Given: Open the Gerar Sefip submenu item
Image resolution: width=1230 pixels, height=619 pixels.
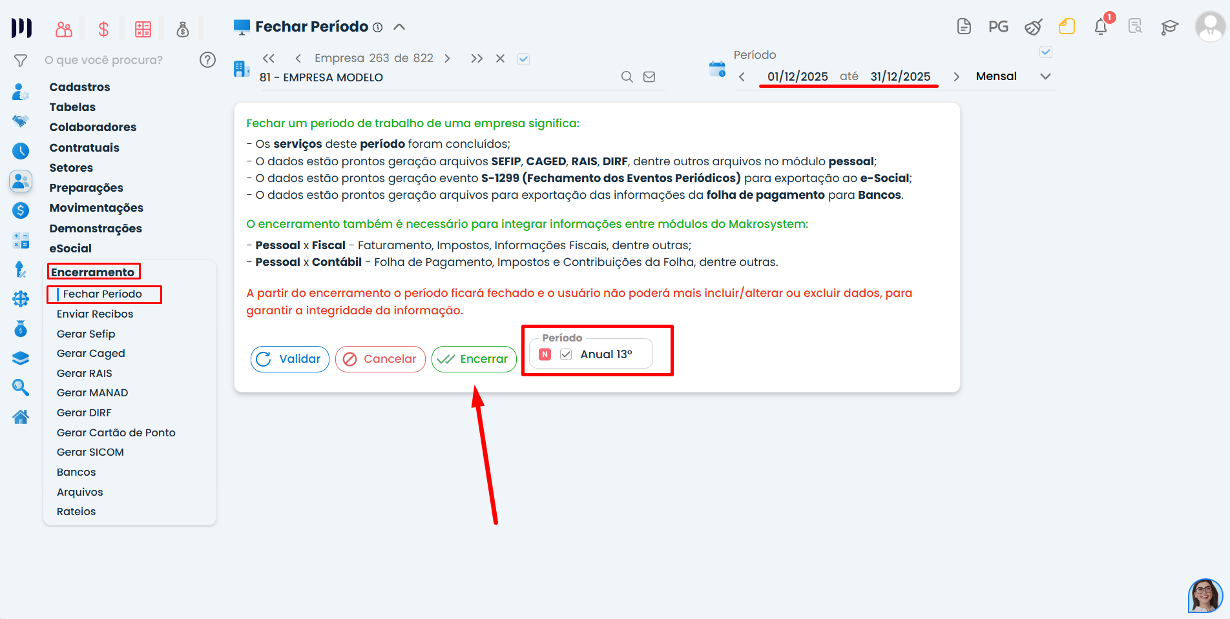Looking at the screenshot, I should point(86,334).
